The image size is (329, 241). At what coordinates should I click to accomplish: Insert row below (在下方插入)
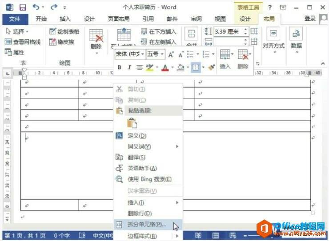coord(158,32)
